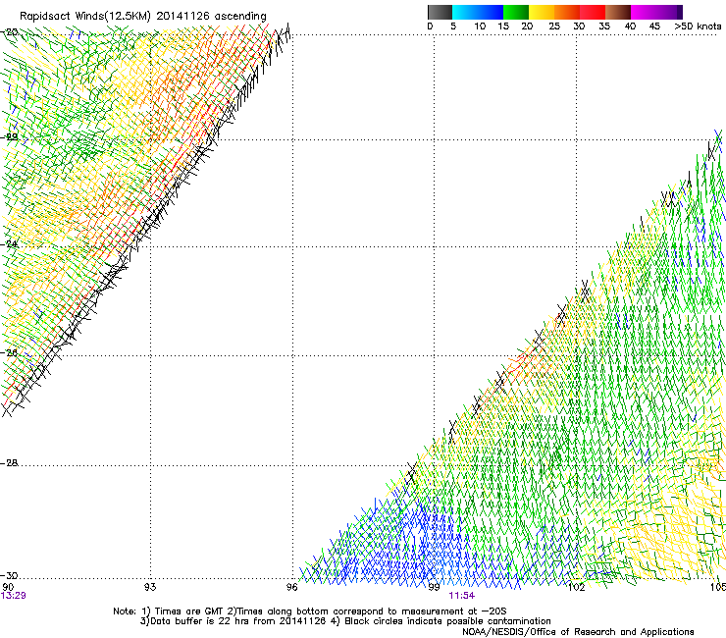Click the latitude axis label '-30'
726x638 pixels.
tap(10, 575)
